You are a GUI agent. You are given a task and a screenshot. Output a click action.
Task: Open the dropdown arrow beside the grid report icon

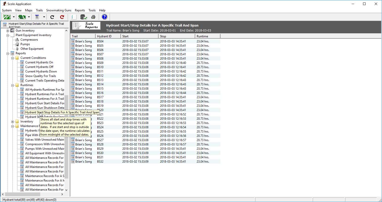point(44,17)
